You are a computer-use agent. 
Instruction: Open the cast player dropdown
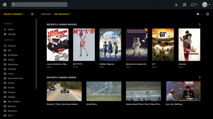[x=194, y=5]
